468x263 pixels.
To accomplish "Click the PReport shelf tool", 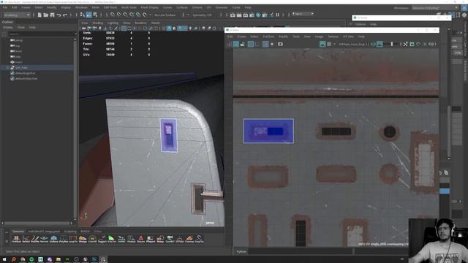I will click(151, 239).
